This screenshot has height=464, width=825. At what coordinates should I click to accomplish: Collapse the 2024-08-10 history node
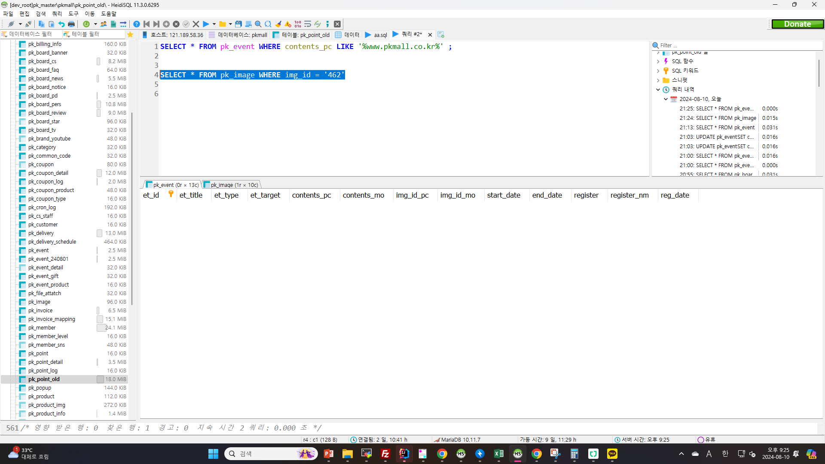[666, 99]
